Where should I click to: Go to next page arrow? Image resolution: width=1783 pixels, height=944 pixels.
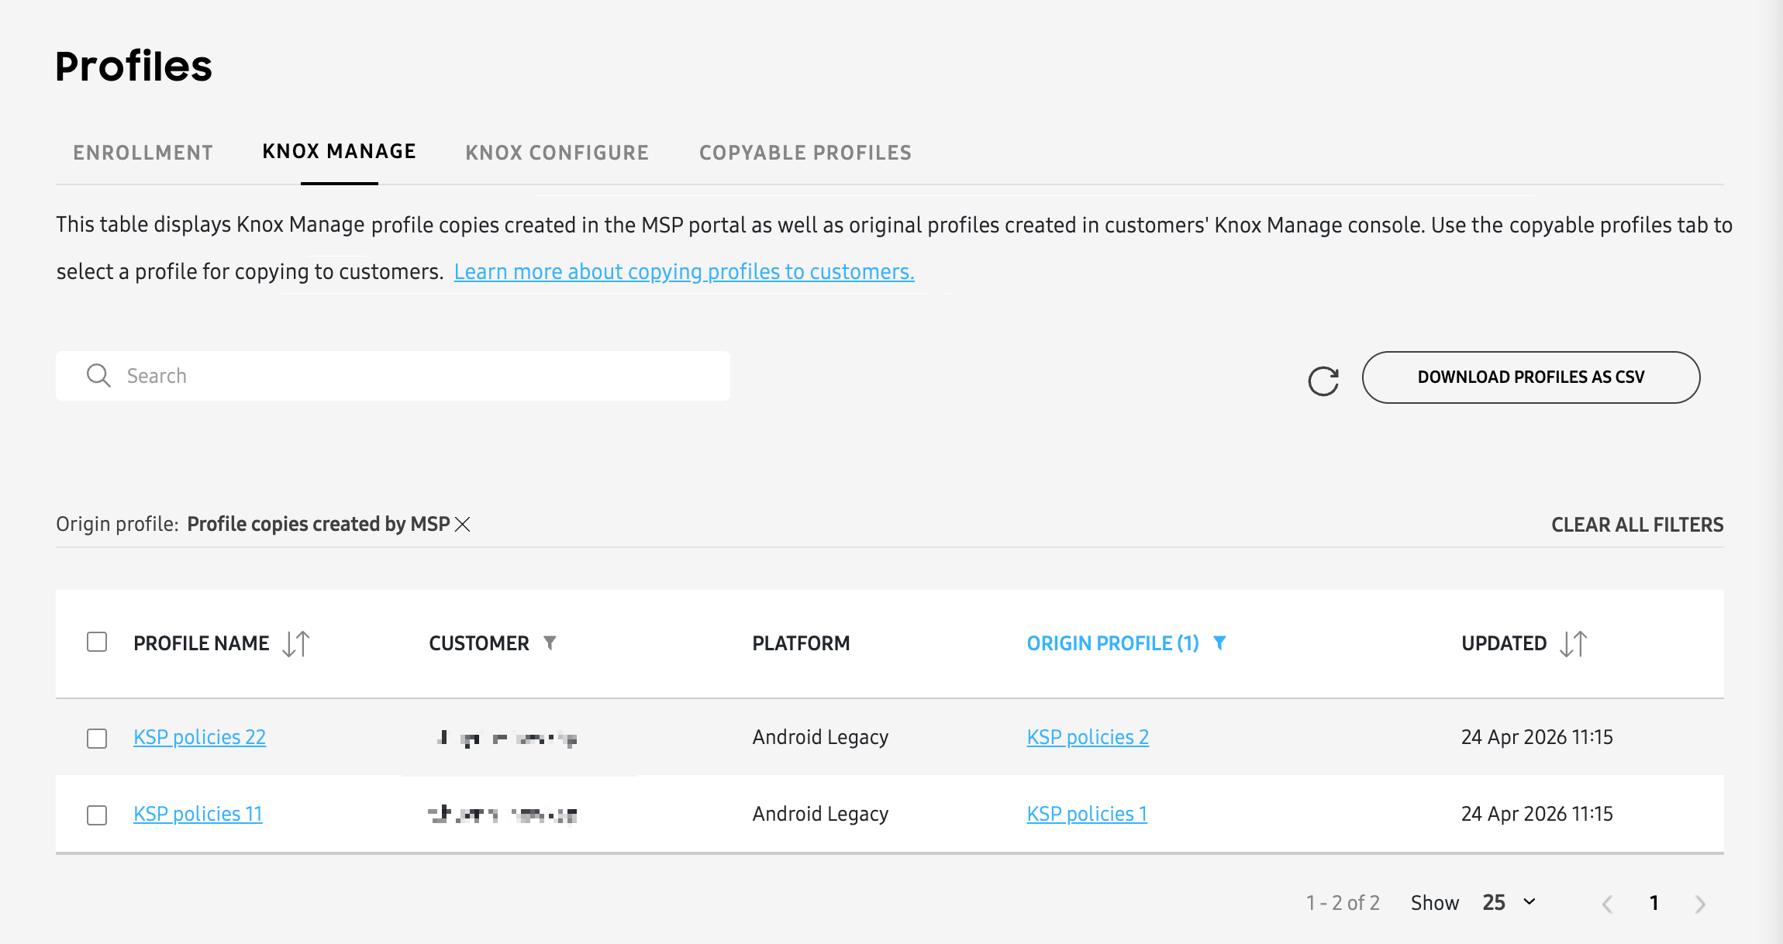point(1700,904)
